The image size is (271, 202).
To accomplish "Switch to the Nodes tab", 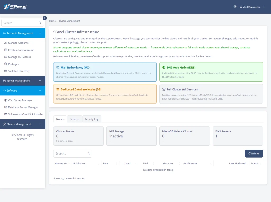I will (x=60, y=119).
